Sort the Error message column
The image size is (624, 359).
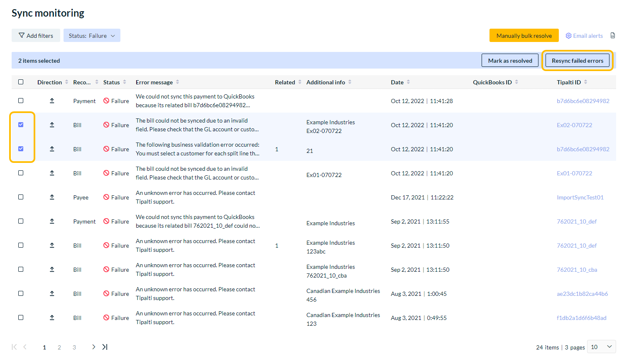pyautogui.click(x=177, y=82)
